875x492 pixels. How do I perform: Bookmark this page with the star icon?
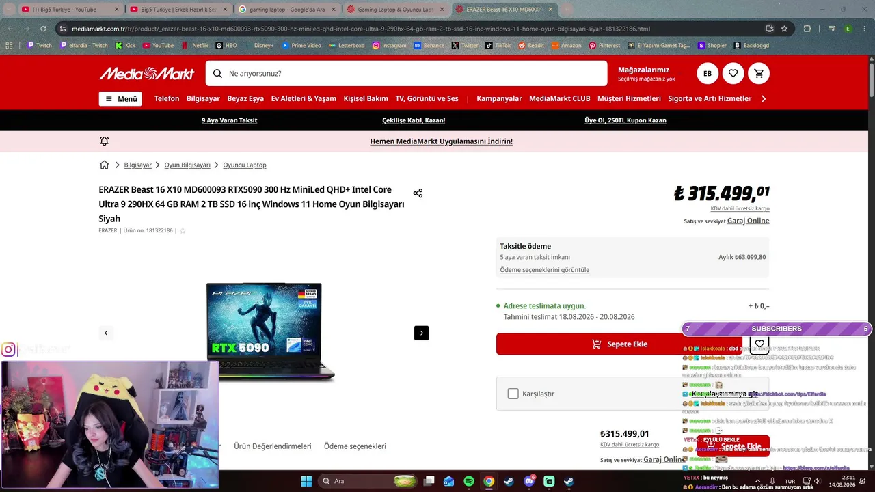(x=784, y=29)
